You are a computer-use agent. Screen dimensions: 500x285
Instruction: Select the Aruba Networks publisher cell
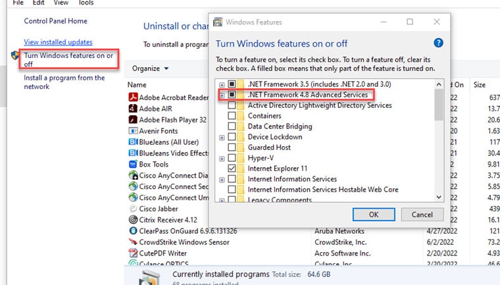339,231
